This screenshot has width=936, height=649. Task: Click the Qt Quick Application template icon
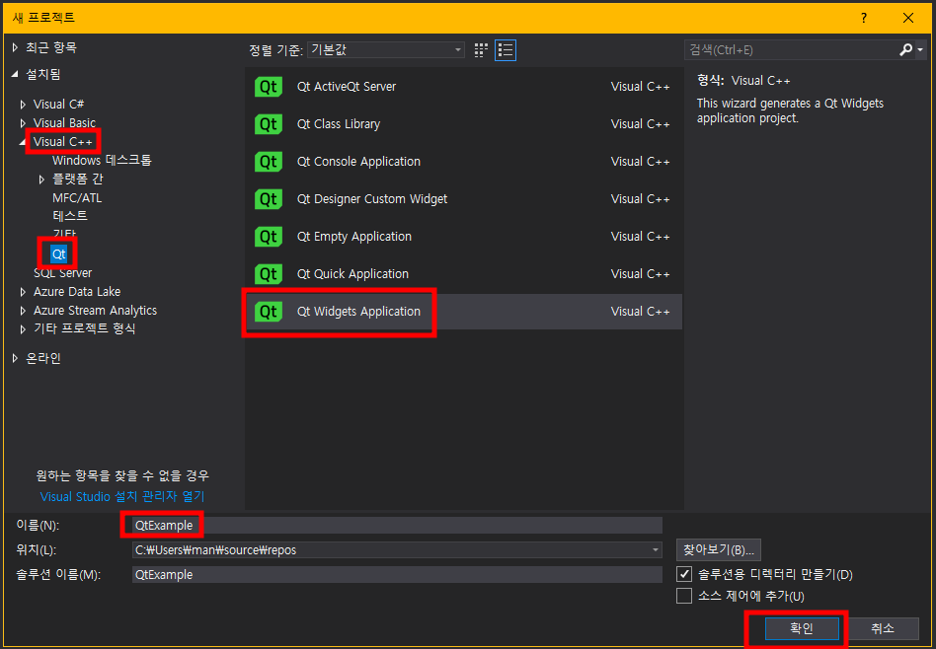point(269,274)
